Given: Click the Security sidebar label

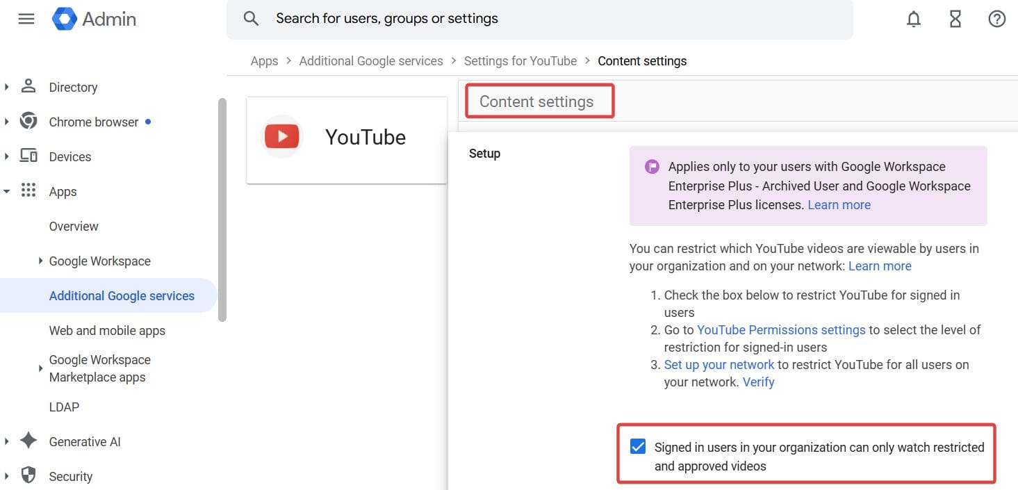Looking at the screenshot, I should pyautogui.click(x=70, y=477).
